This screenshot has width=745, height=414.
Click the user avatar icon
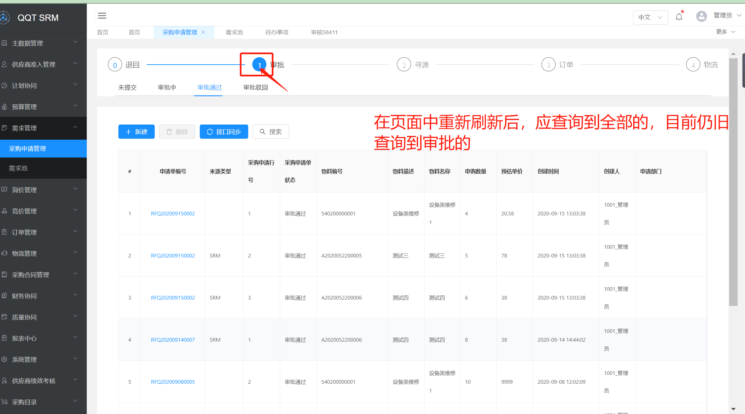[x=702, y=16]
